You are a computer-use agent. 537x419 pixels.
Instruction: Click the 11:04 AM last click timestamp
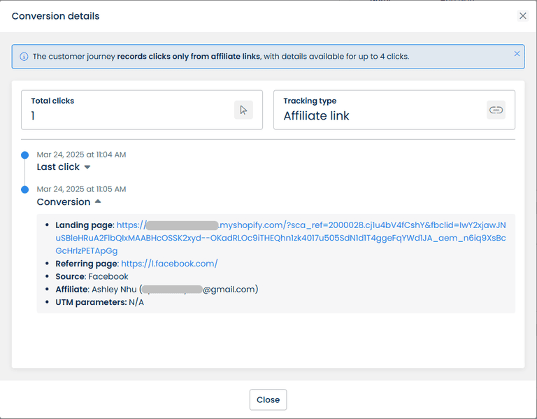tap(81, 155)
